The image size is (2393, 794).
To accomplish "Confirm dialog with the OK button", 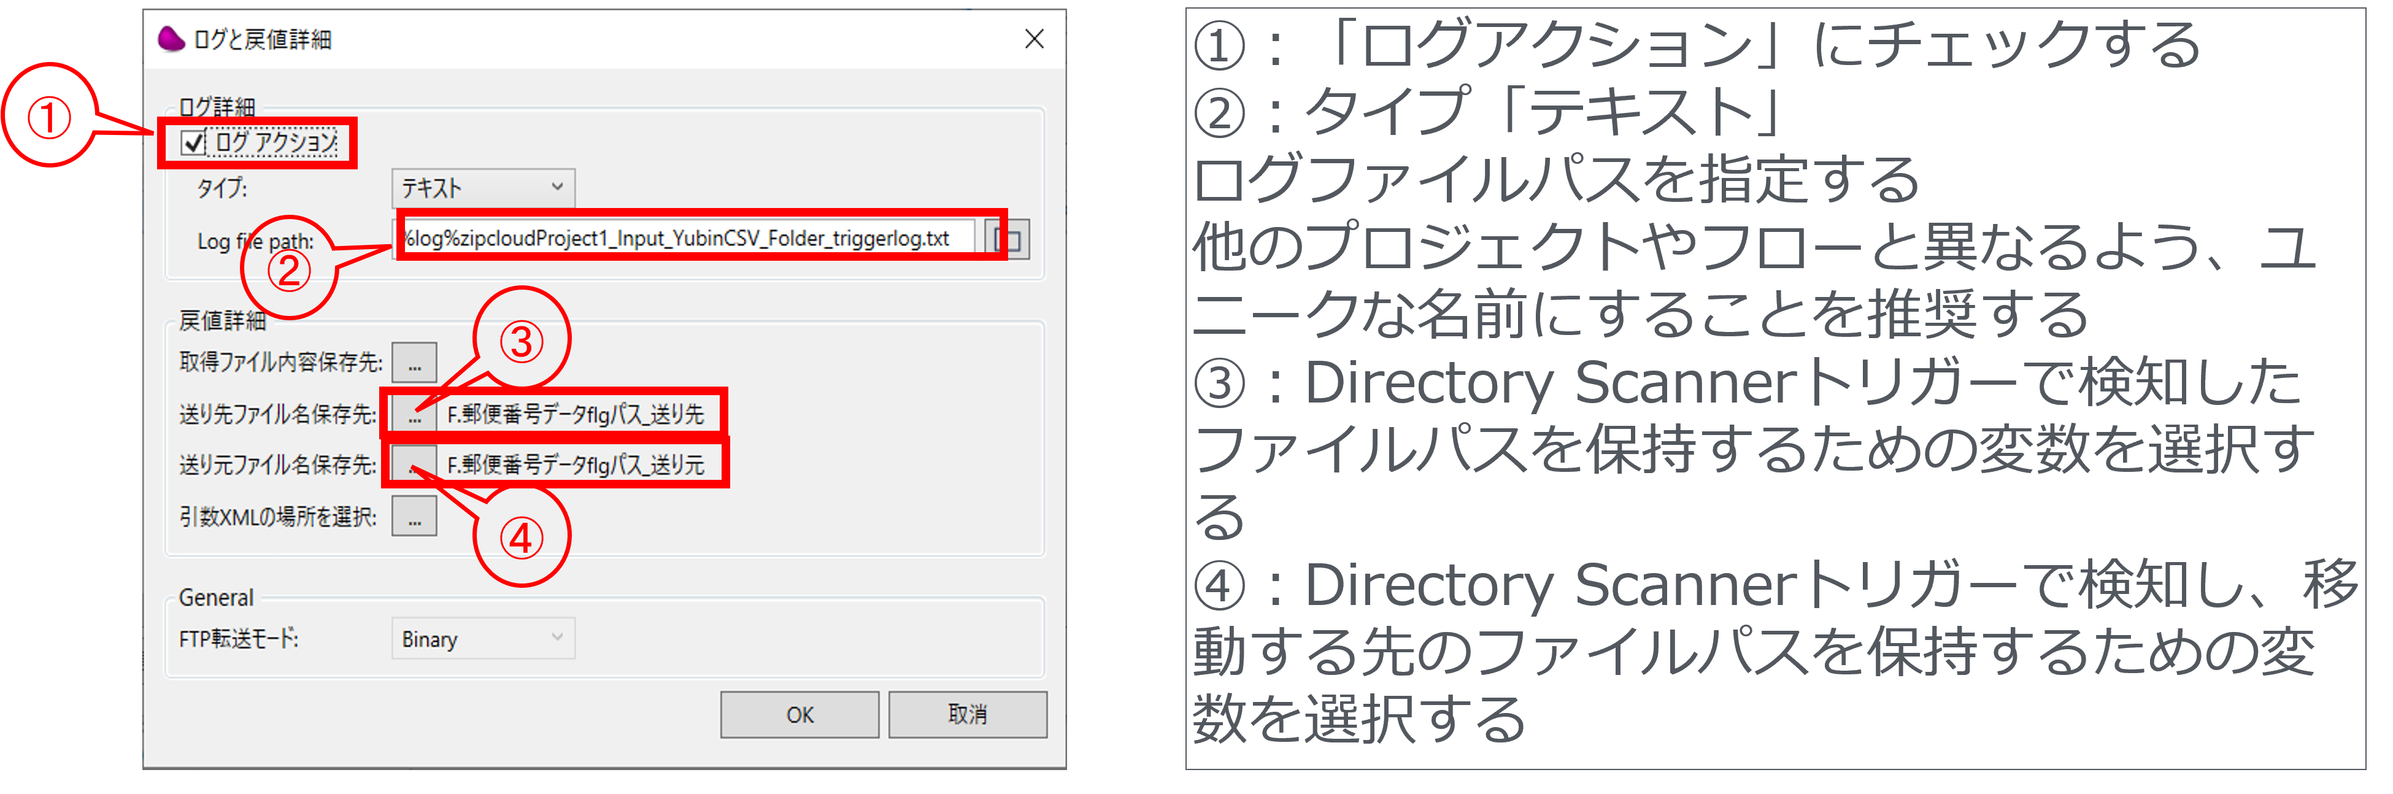I will coord(800,714).
